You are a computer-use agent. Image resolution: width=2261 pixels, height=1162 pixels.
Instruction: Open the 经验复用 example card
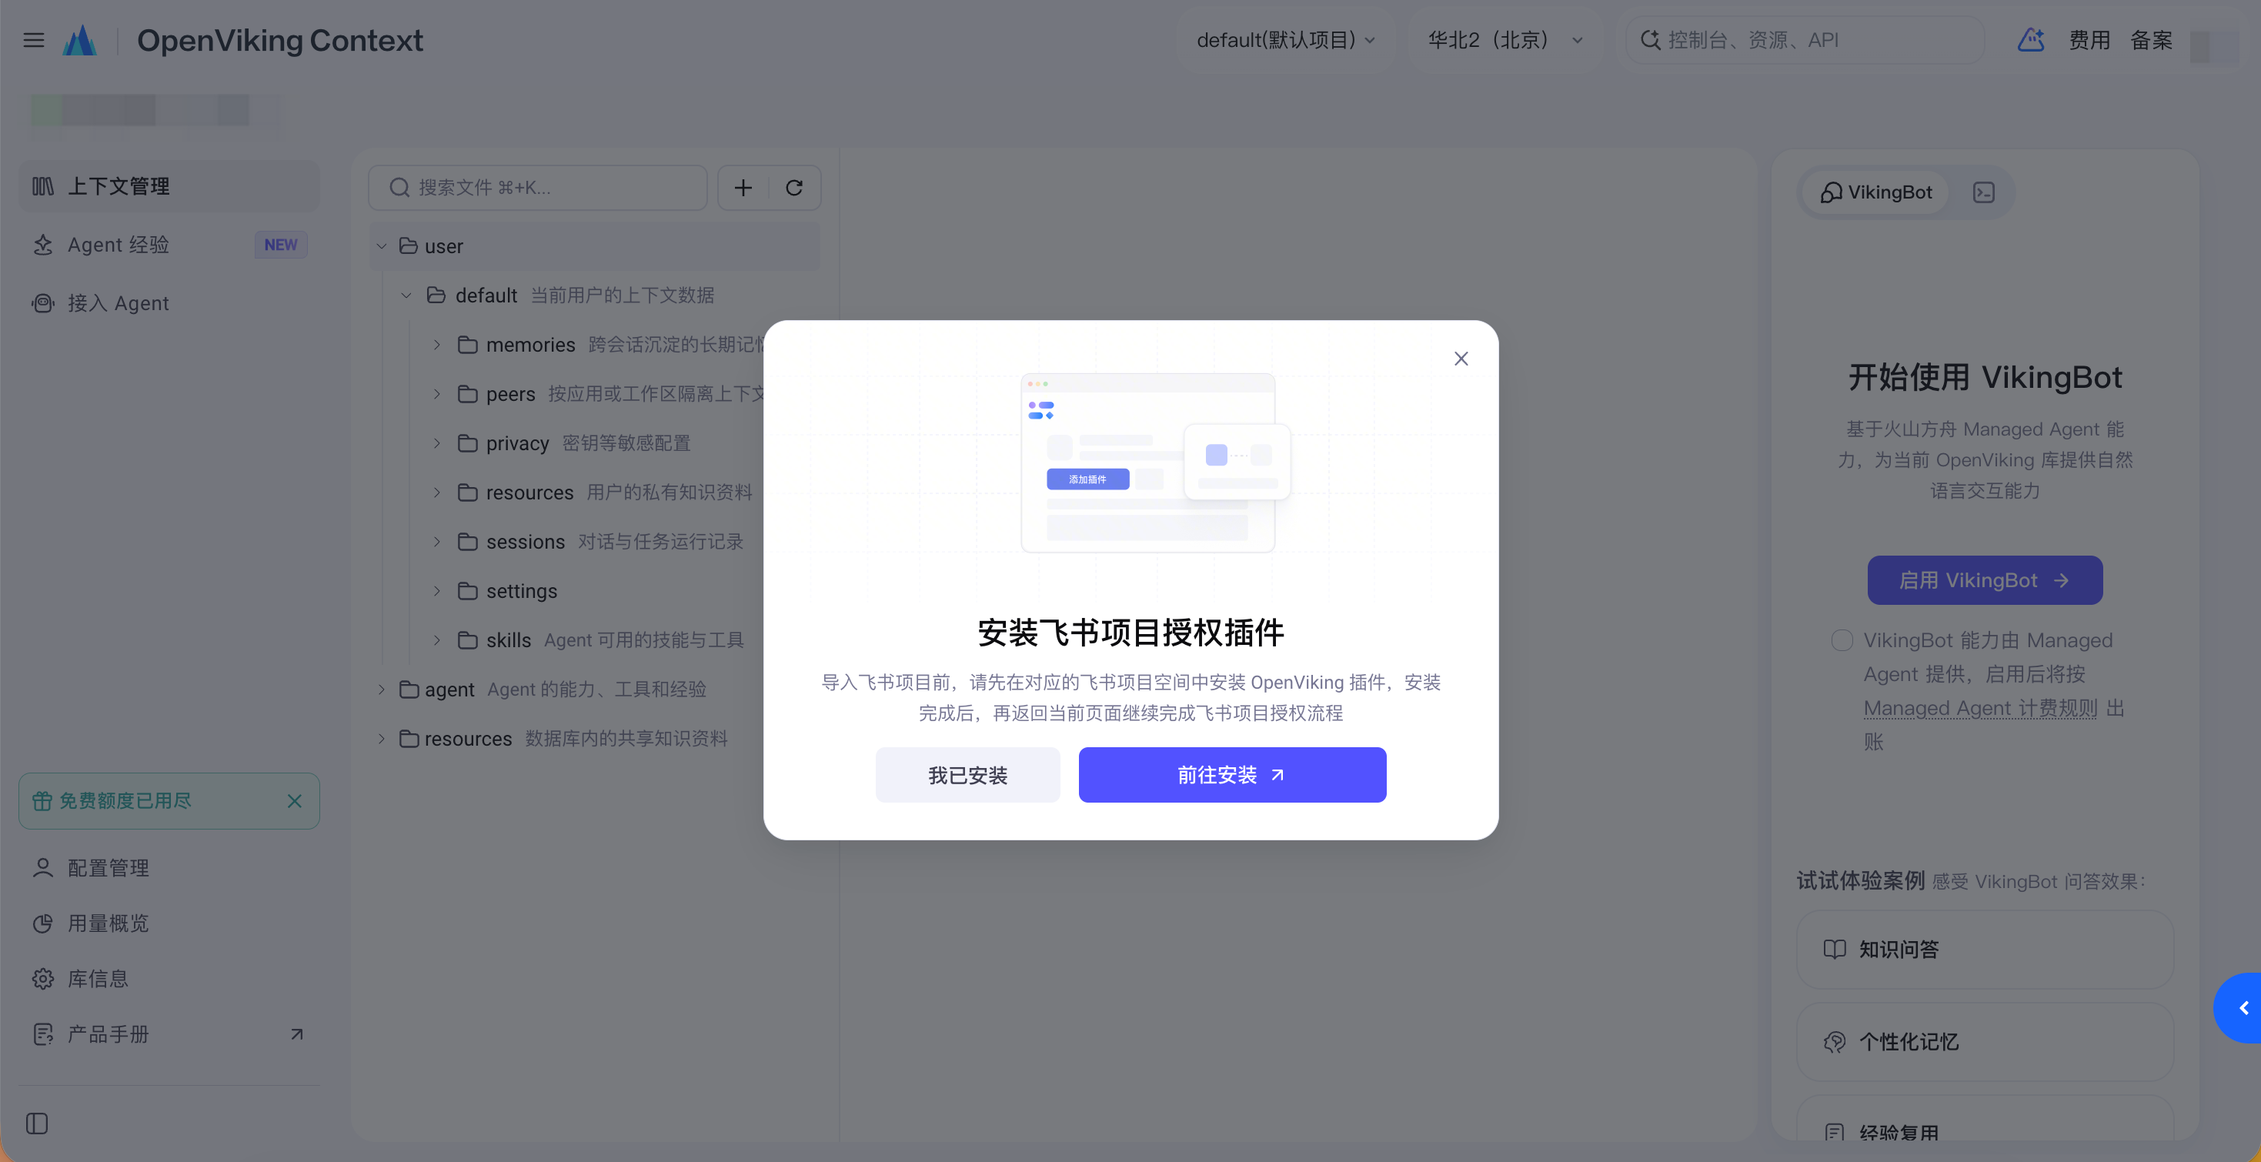pos(1985,1119)
